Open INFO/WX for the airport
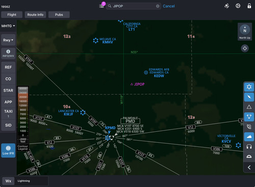The width and height of the screenshot is (255, 187). [8, 53]
